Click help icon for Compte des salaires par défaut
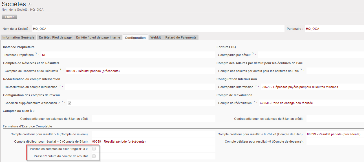Screen dimensions: 364x162 click(301, 70)
